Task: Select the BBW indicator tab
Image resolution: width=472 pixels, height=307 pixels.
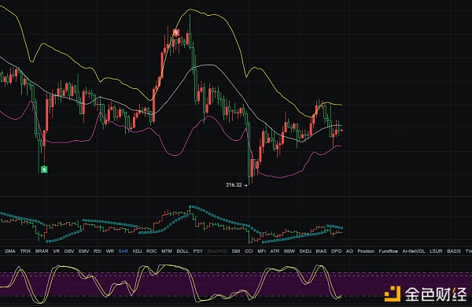Action: (289, 251)
